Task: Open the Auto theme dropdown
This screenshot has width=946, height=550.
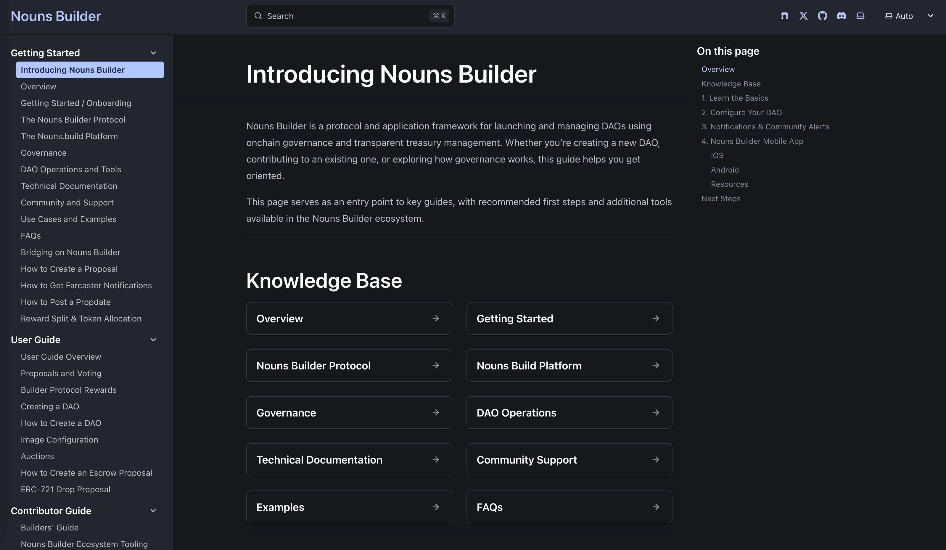Action: click(x=909, y=16)
